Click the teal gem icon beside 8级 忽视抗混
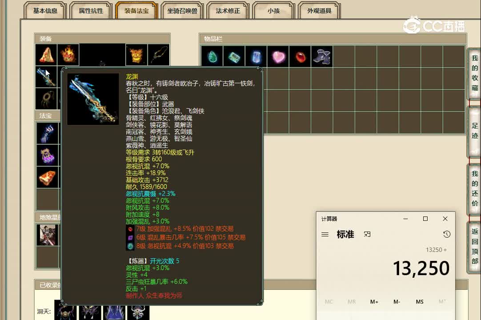481x320 pixels. (130, 246)
